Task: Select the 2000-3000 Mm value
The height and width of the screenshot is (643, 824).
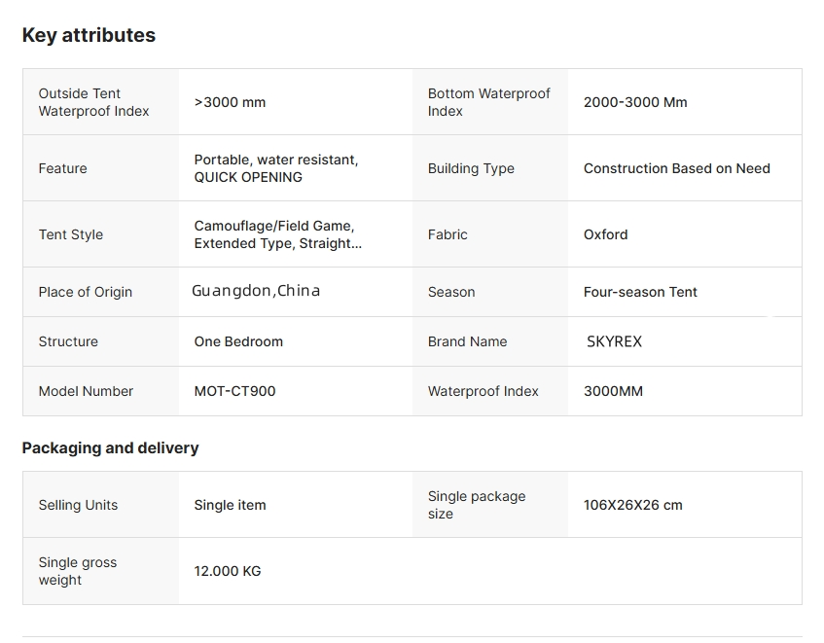Action: (x=634, y=102)
